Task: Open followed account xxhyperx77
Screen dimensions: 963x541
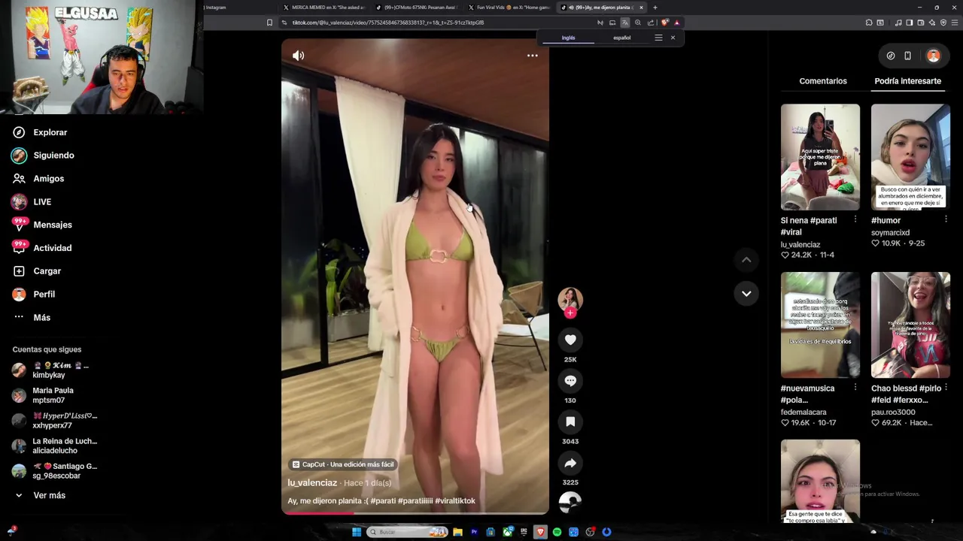Action: (x=55, y=421)
